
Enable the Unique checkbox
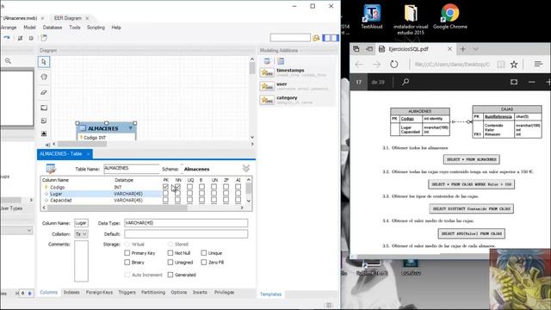pos(204,252)
